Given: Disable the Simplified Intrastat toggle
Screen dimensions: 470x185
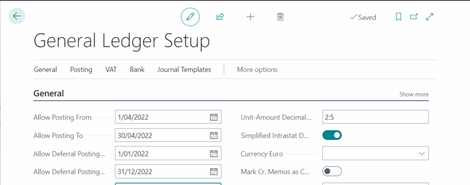Looking at the screenshot, I should point(332,135).
